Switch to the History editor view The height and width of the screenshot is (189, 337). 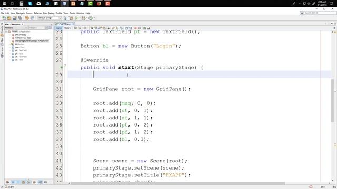(67, 28)
